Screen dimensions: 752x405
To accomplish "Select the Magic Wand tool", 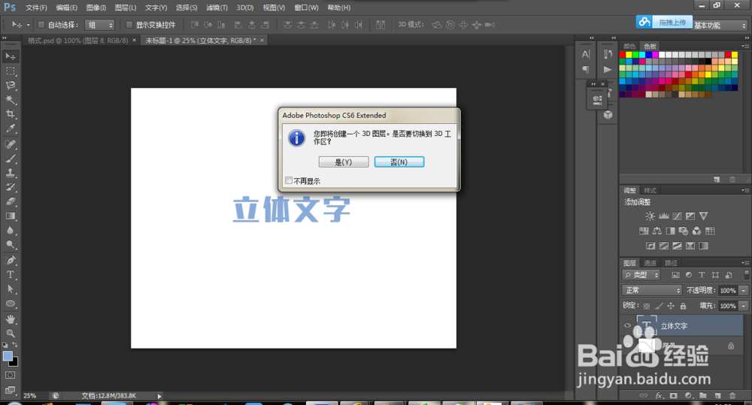I will (10, 100).
